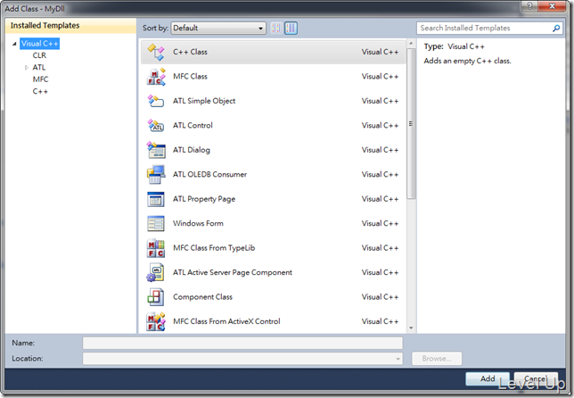Click the template list scrollbar thumb

coord(411,123)
